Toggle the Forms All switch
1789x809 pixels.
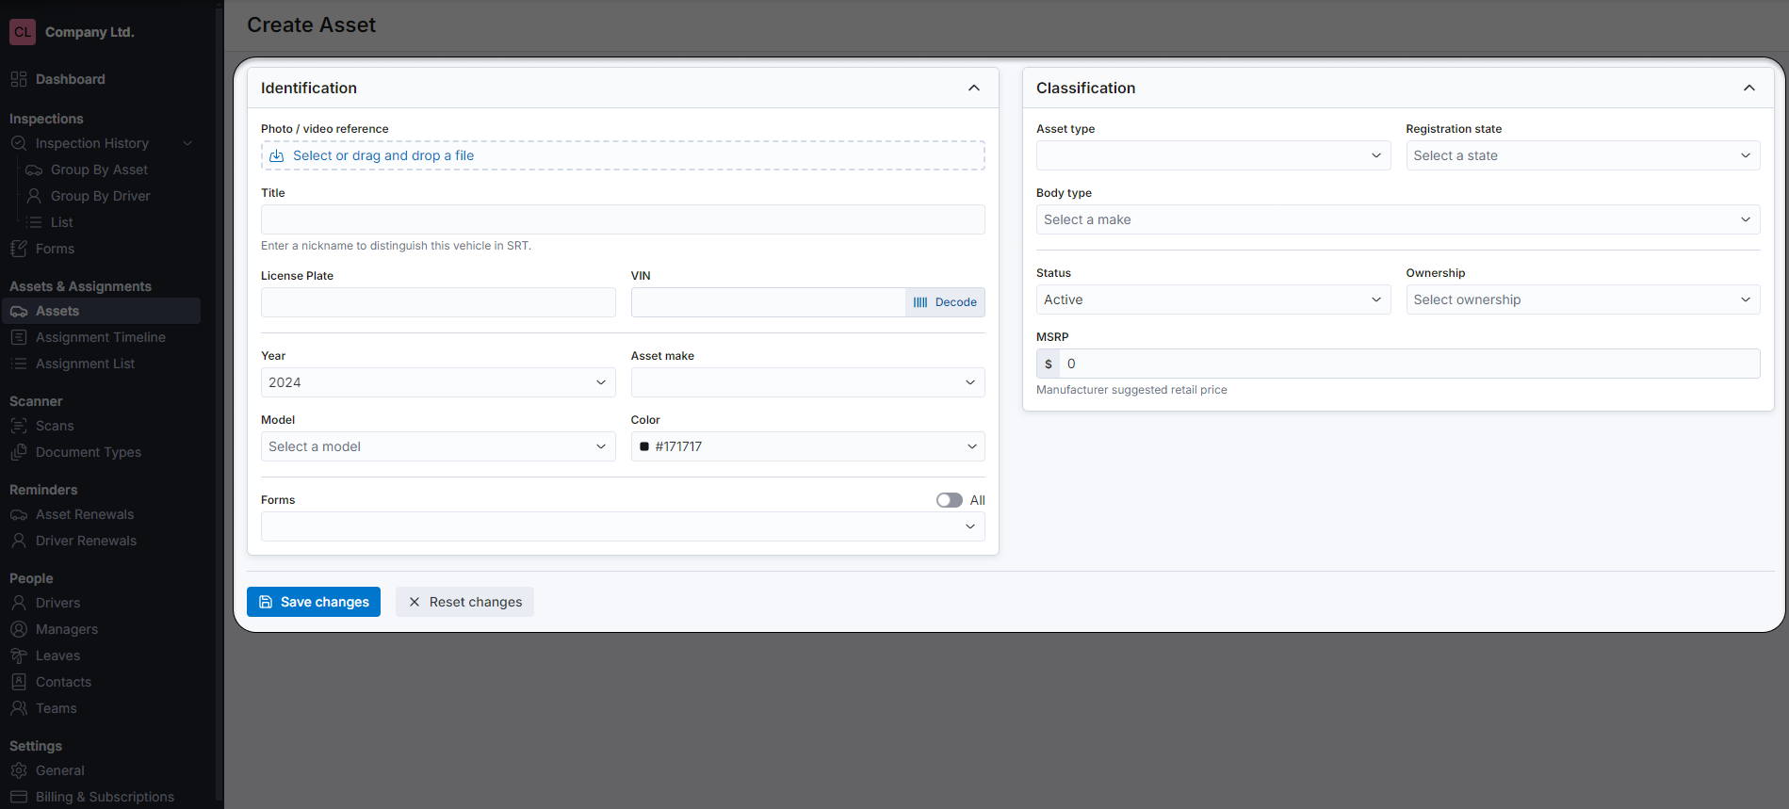click(949, 500)
